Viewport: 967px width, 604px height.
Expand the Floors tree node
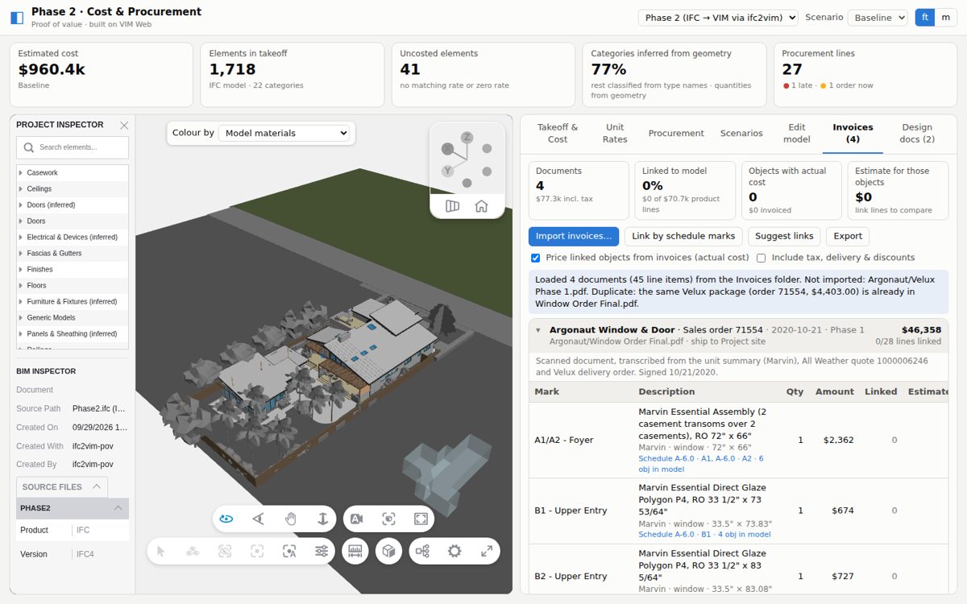(x=21, y=285)
